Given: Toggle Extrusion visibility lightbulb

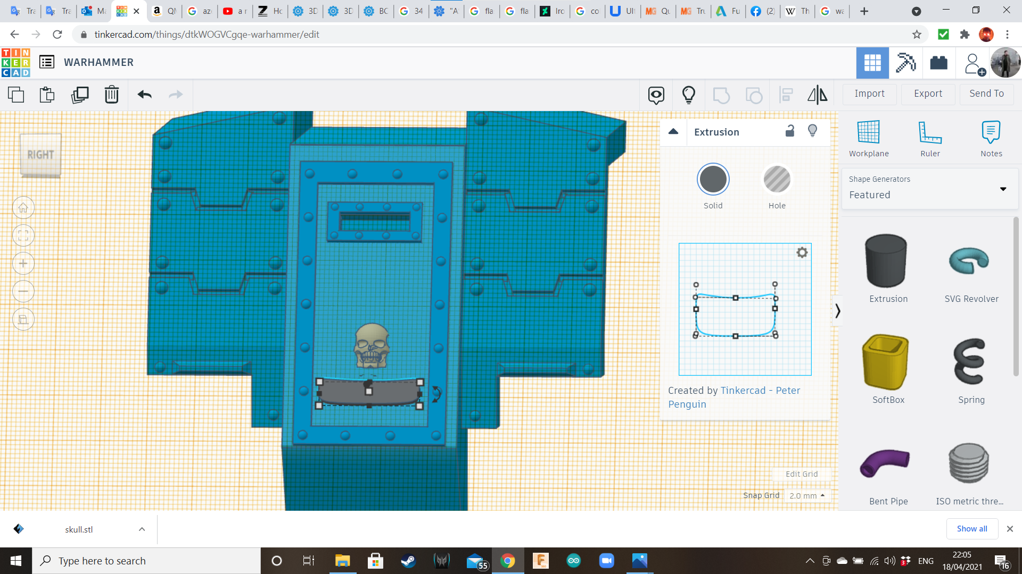Looking at the screenshot, I should click(x=812, y=131).
